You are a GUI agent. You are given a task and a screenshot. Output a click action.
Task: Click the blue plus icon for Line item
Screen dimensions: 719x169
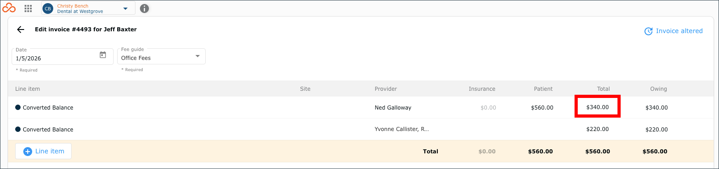coord(28,152)
